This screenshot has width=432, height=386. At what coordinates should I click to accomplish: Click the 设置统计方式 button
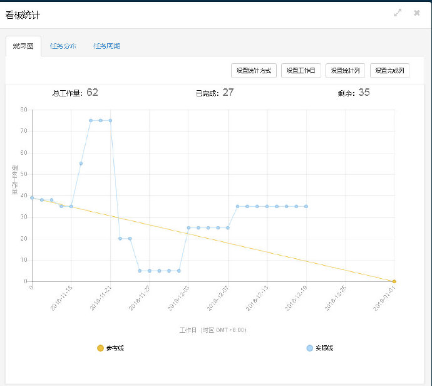coord(254,71)
